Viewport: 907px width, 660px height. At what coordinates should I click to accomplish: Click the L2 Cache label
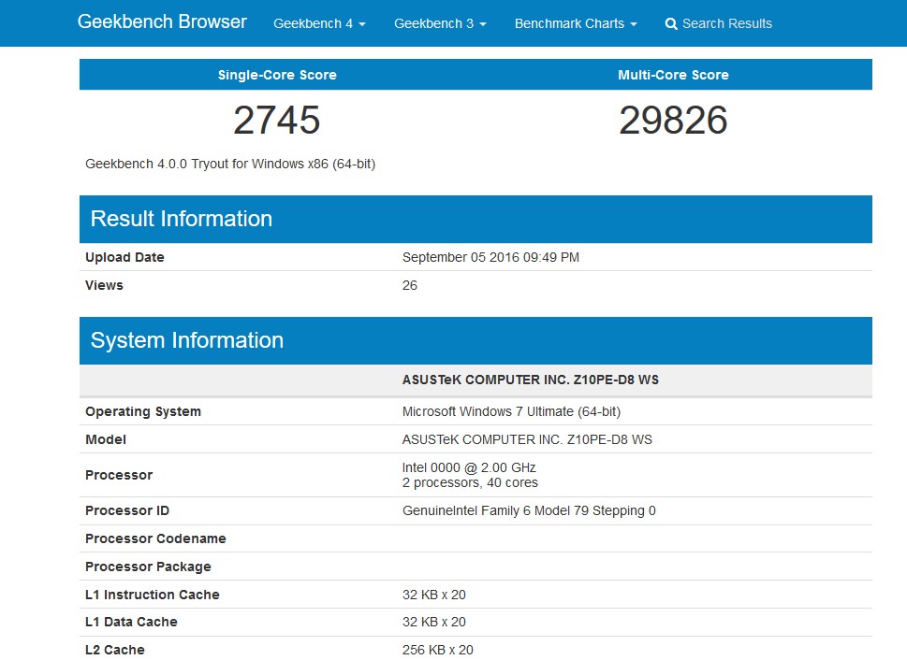tap(114, 650)
